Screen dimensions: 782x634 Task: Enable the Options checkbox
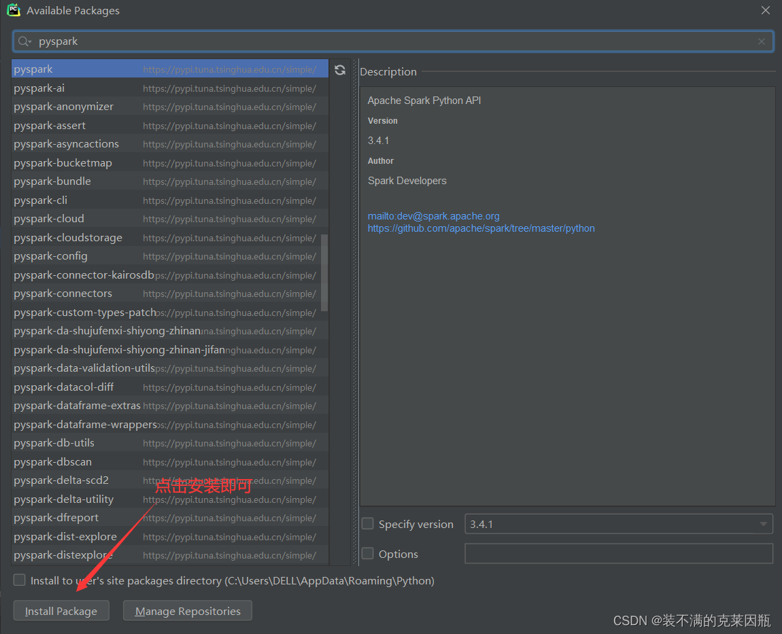point(368,553)
